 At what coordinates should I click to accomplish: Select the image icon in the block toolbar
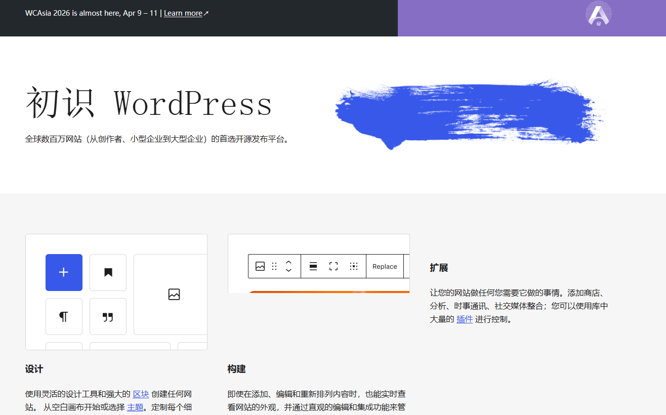260,266
